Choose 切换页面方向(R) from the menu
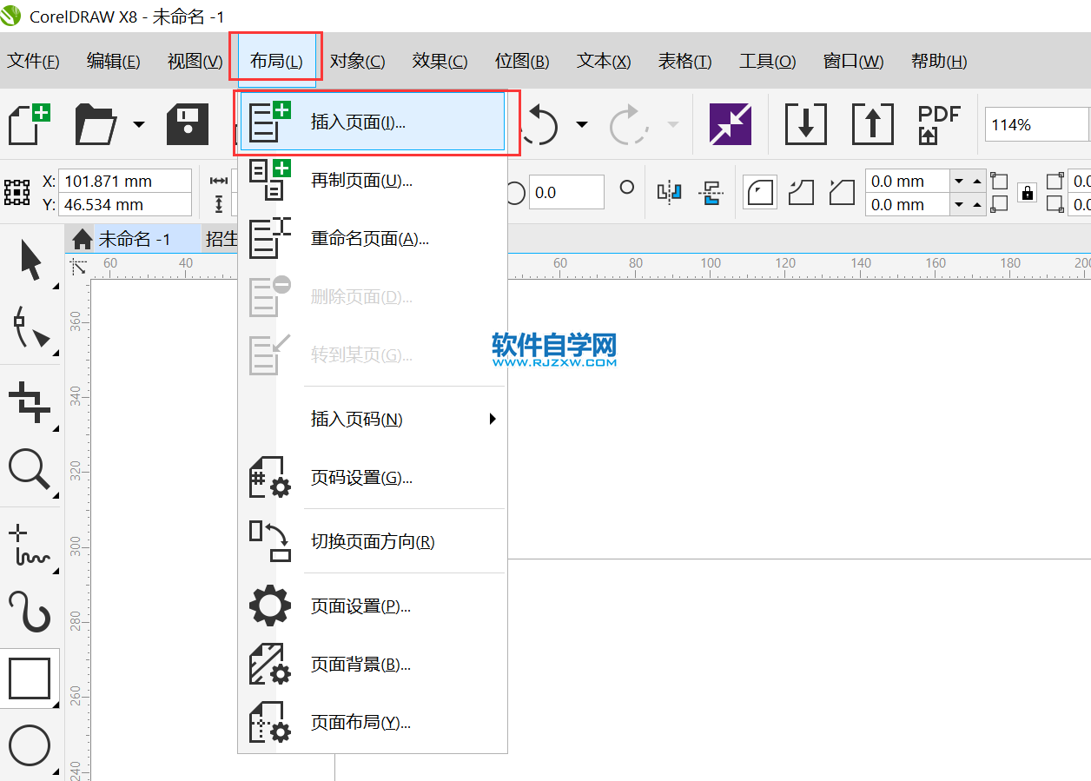The height and width of the screenshot is (781, 1091). [373, 542]
